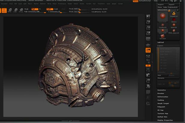Click the Rename layer button
Image resolution: width=185 pixels, height=123 pixels.
tap(168, 78)
